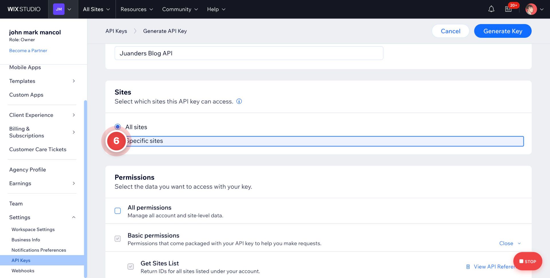Click the Generate Key button
This screenshot has height=278, width=550.
click(503, 31)
